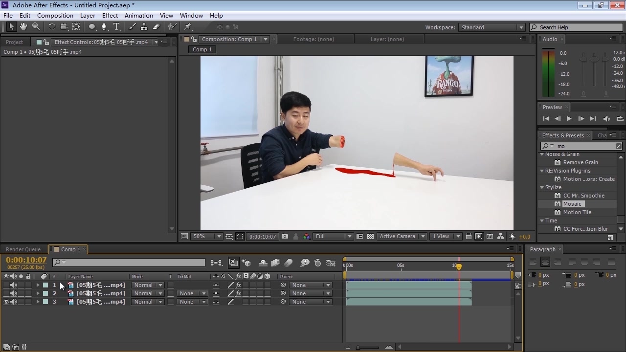Select the Pen tool
626x352 pixels.
[x=104, y=27]
